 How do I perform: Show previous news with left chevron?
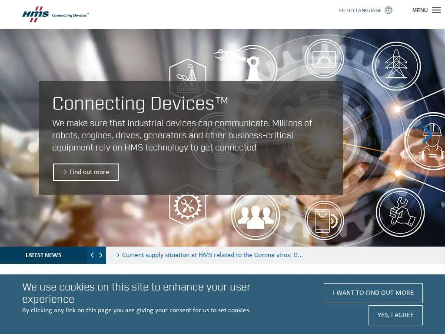pyautogui.click(x=92, y=255)
